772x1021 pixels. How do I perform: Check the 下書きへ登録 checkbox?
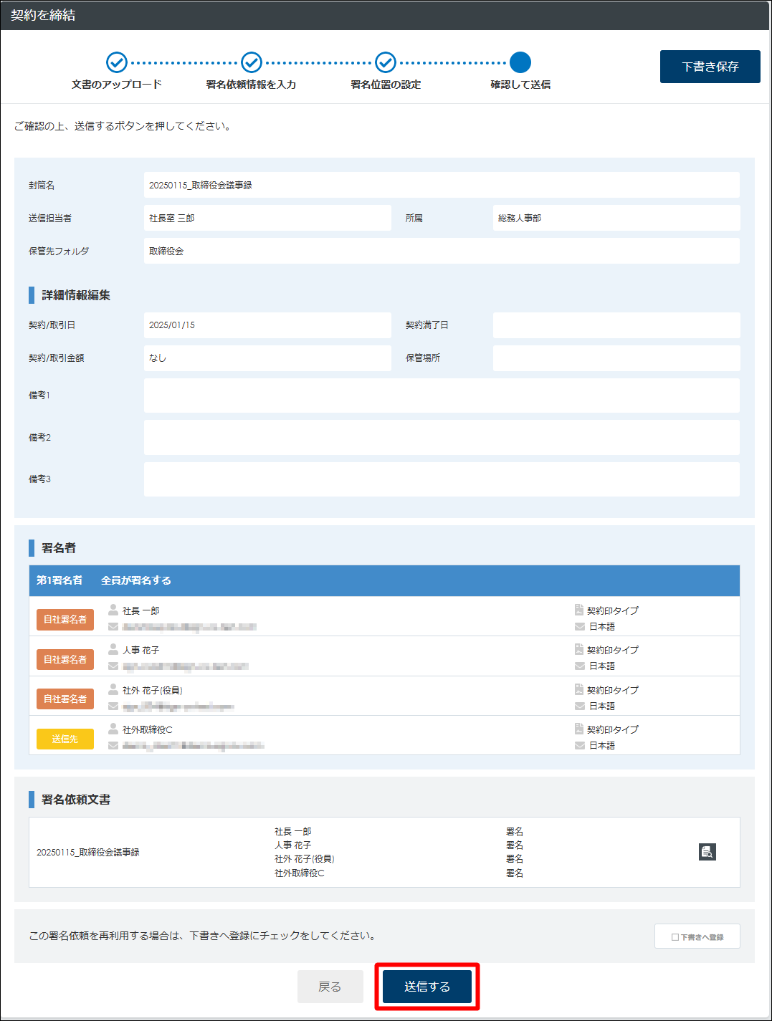[675, 937]
